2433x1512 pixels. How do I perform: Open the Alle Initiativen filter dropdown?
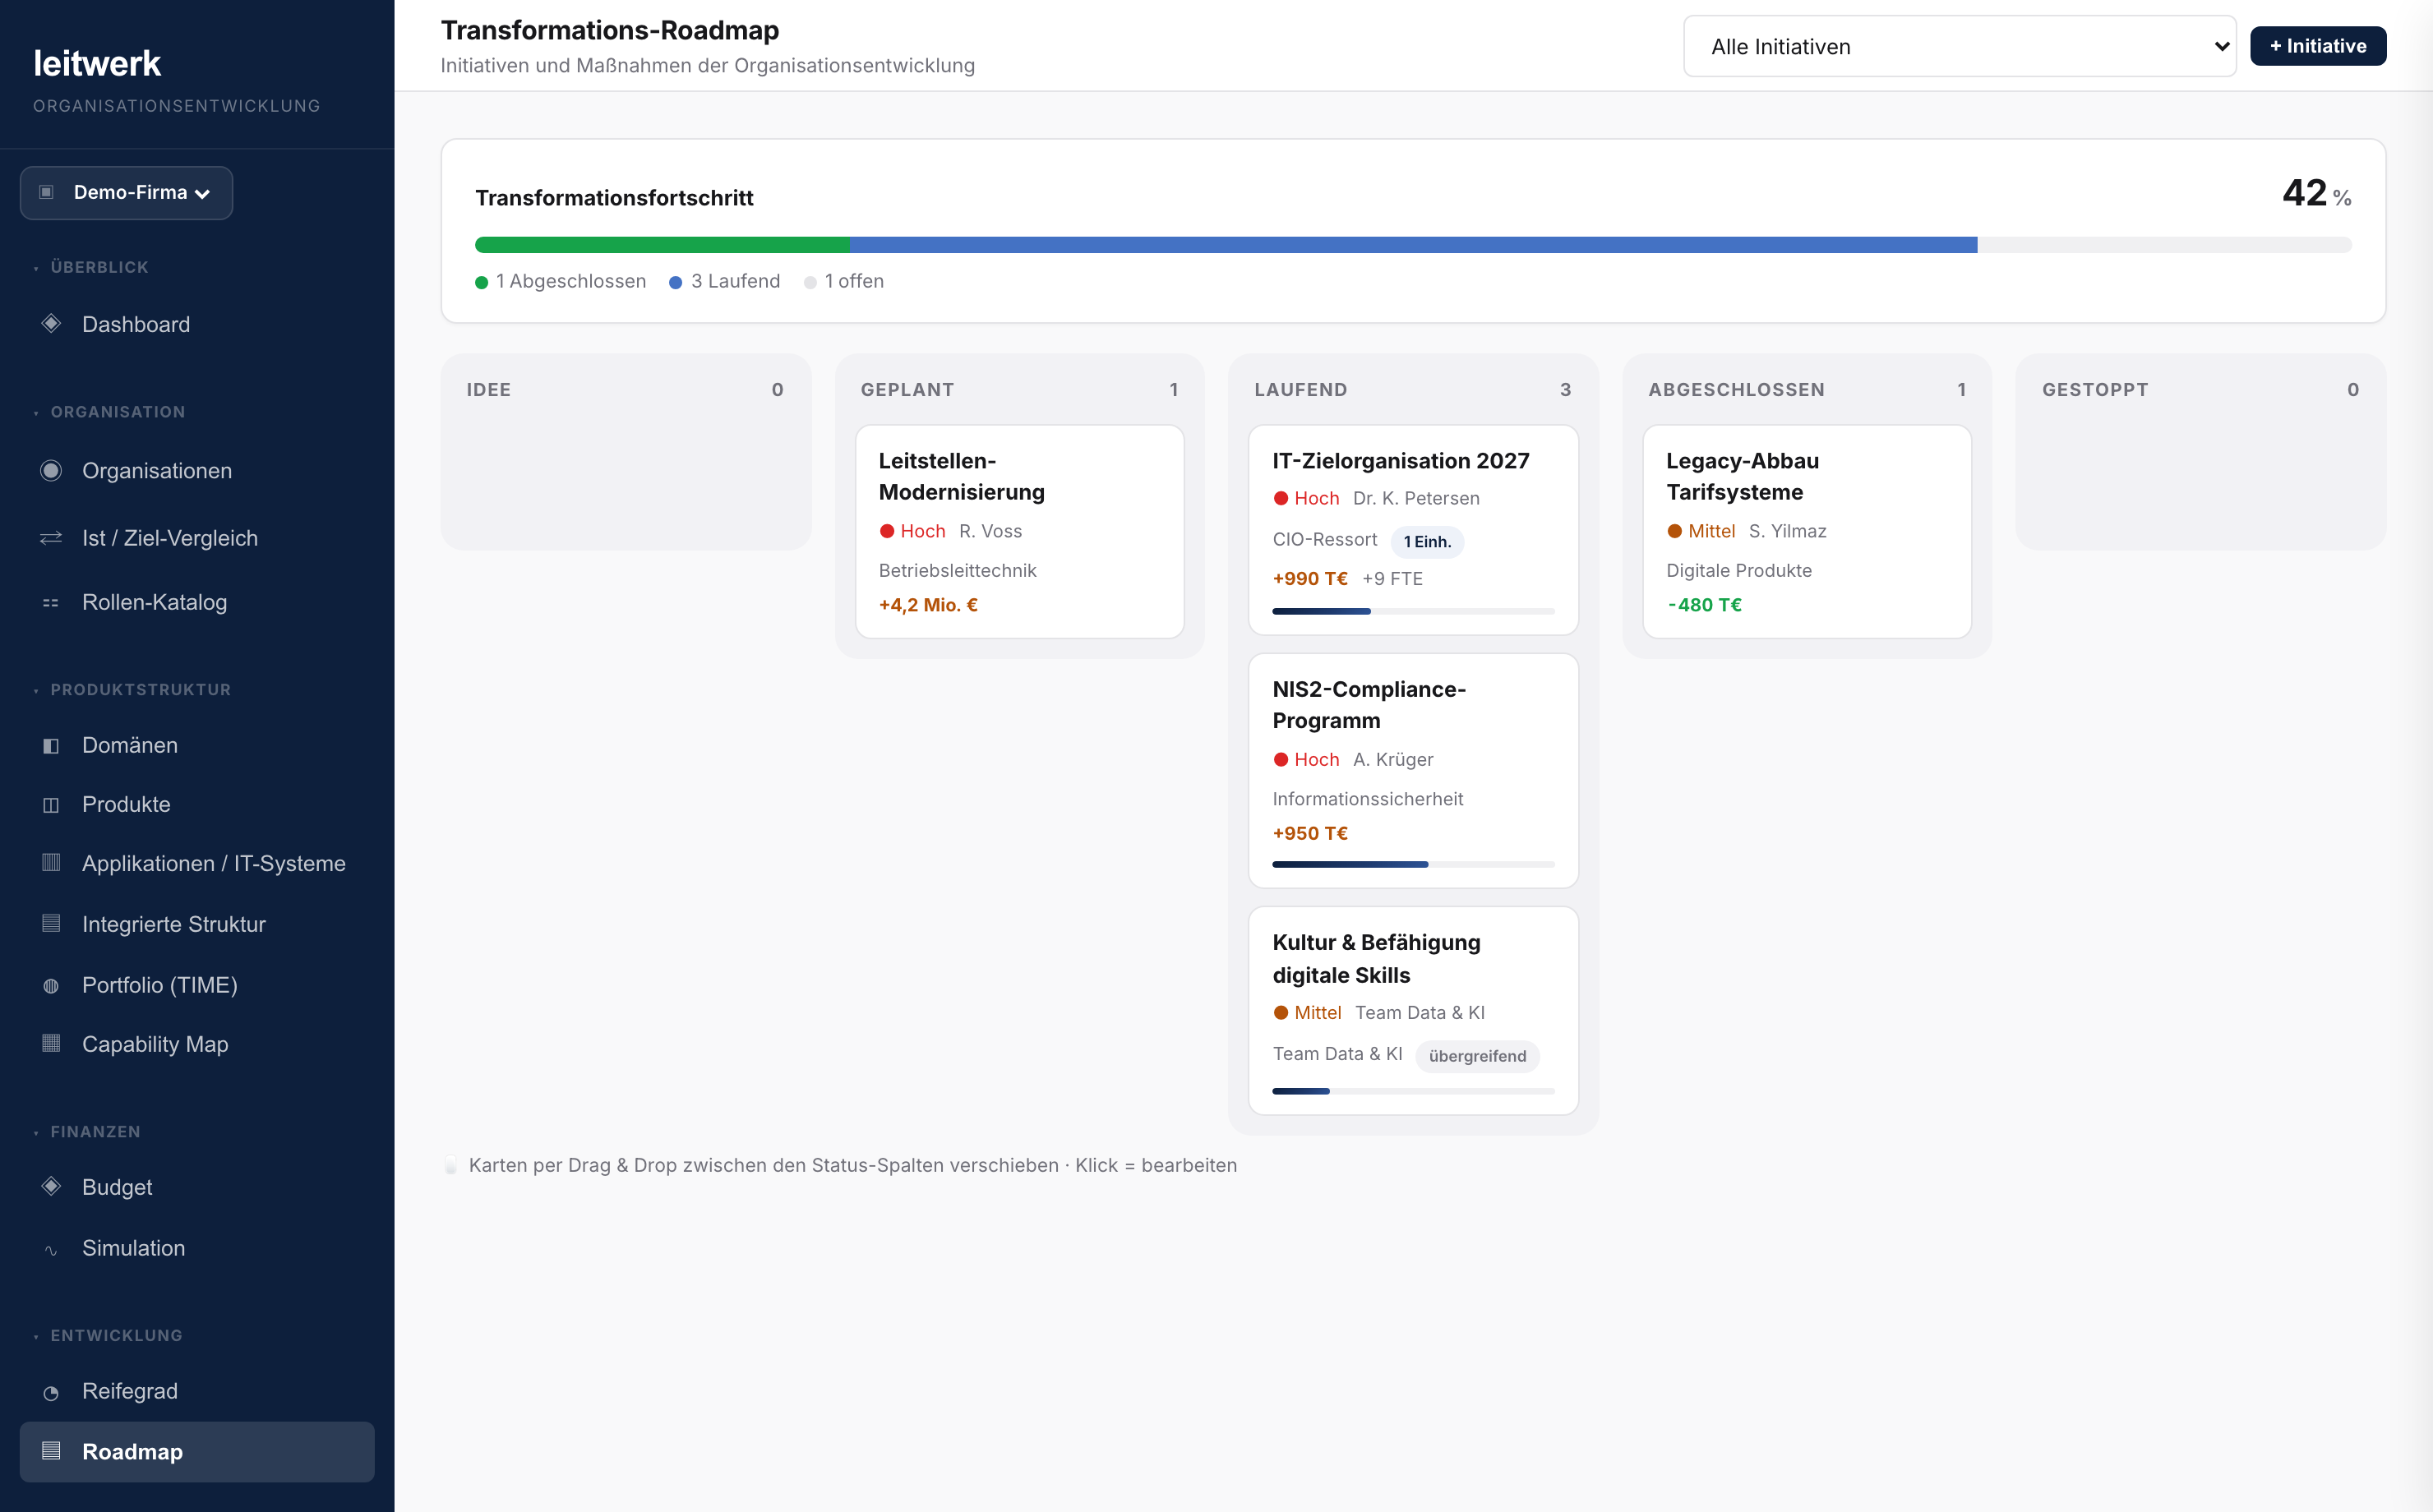coord(1960,46)
